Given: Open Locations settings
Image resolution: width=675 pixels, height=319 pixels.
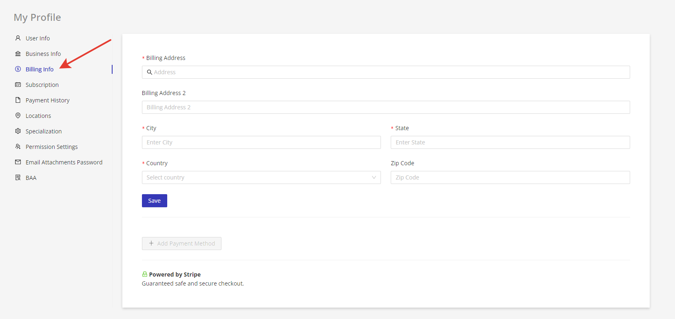Looking at the screenshot, I should [x=38, y=116].
